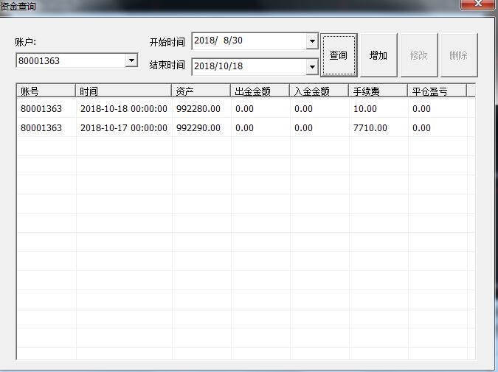
Task: Click the 修改 button
Action: click(418, 55)
